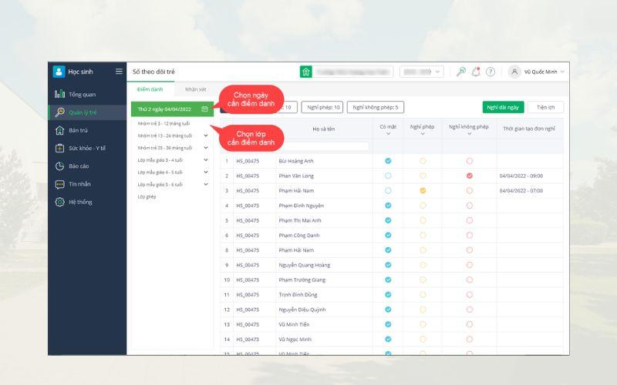Expand Nhóm trẻ 13 - 24 tháng tuổi
Viewport: 617px width, 385px height.
(x=206, y=136)
